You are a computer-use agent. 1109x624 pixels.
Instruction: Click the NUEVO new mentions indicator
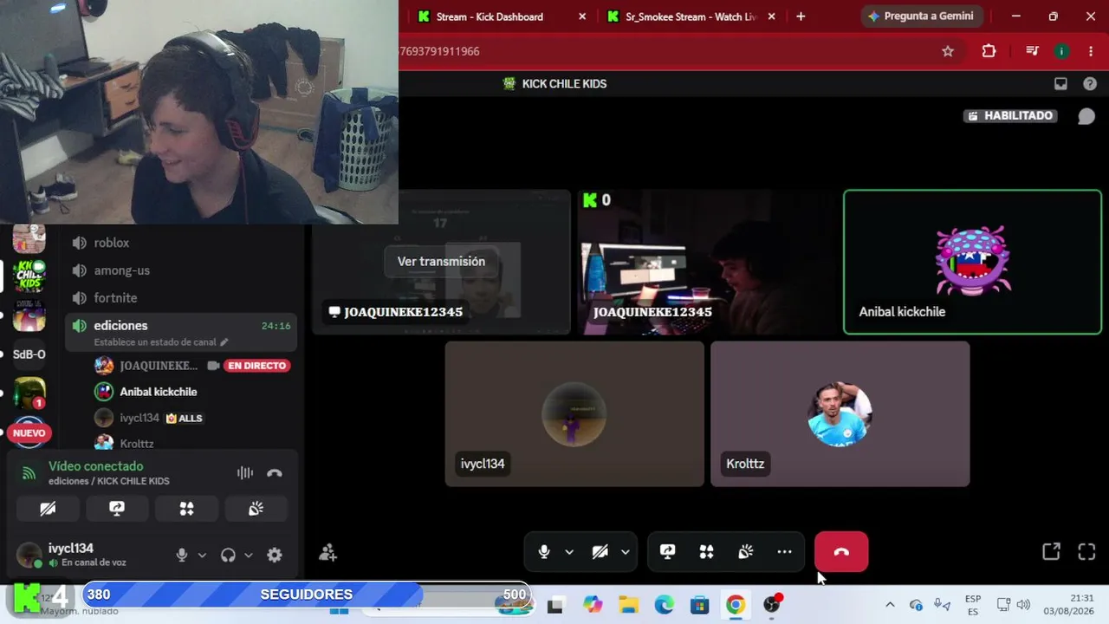[x=29, y=433]
